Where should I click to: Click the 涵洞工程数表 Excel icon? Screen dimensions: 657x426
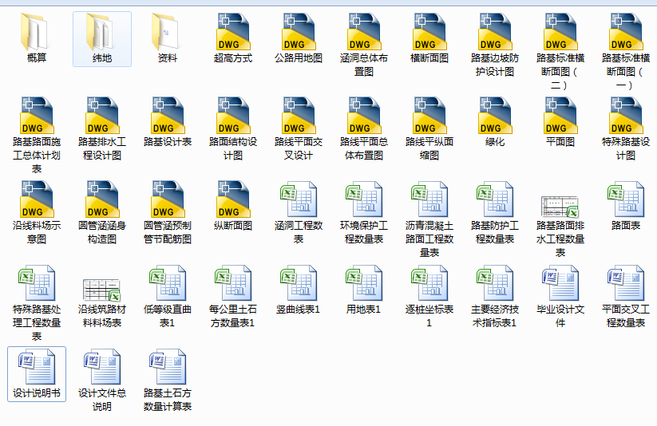point(299,199)
